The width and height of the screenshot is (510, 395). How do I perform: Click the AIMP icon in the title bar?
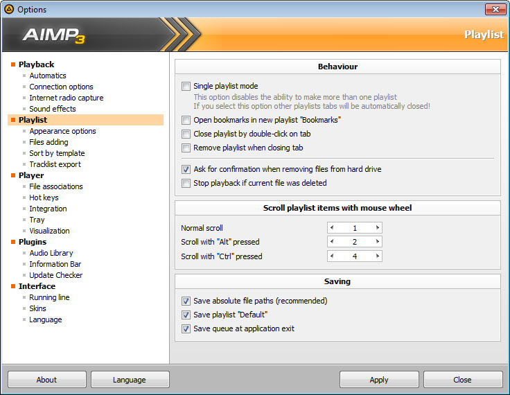point(9,9)
